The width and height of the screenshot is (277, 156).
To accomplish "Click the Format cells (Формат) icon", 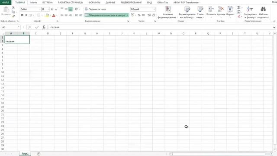I will click(x=230, y=9).
